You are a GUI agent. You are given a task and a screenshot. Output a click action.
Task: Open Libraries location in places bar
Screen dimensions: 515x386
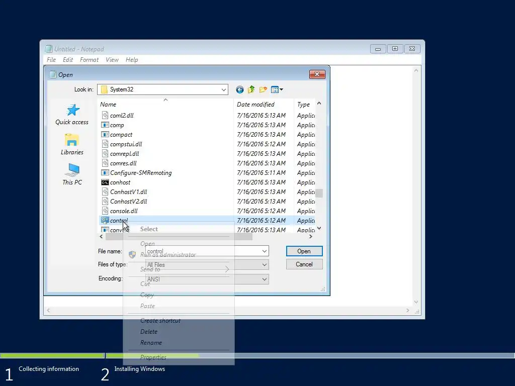(72, 144)
